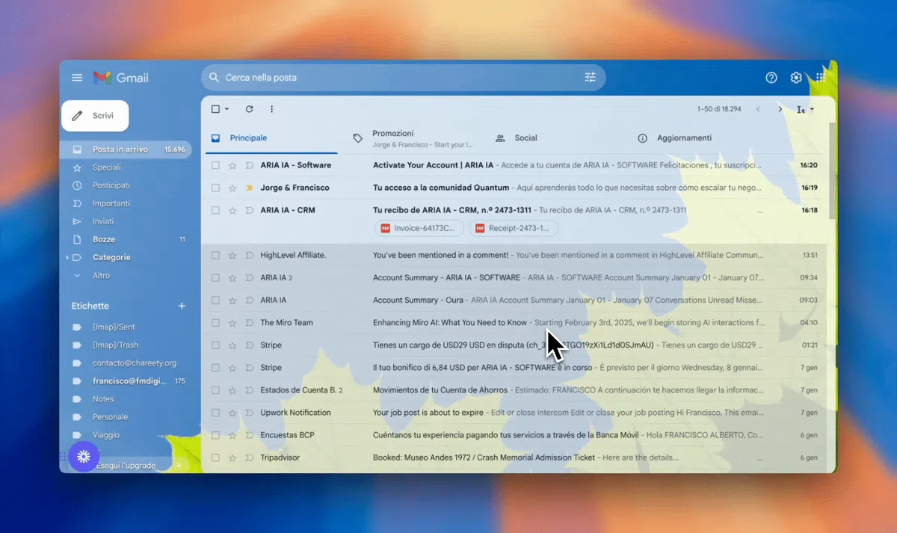Open search filter options icon

click(591, 78)
